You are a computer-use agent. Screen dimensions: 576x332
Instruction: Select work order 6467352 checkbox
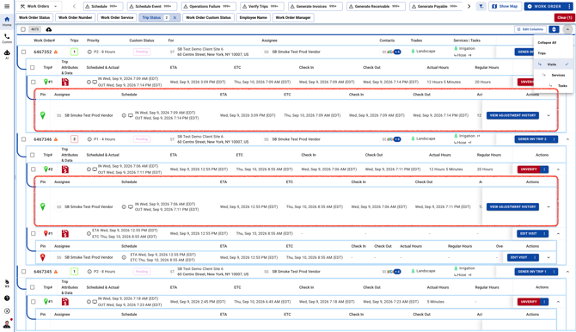click(x=23, y=52)
